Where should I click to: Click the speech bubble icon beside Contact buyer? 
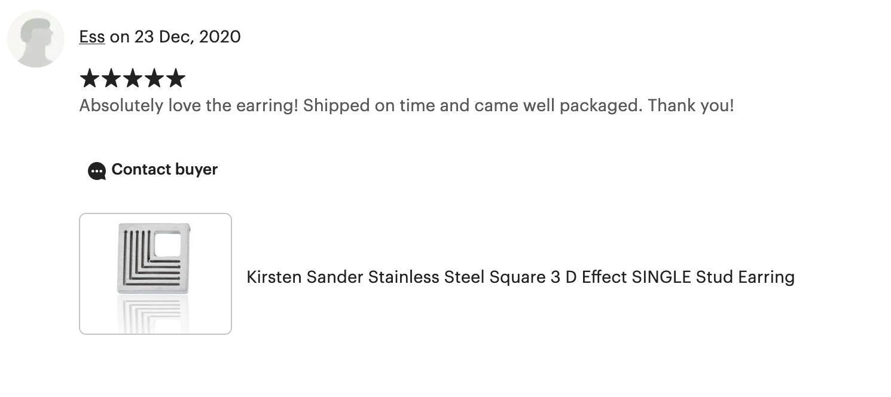point(97,171)
